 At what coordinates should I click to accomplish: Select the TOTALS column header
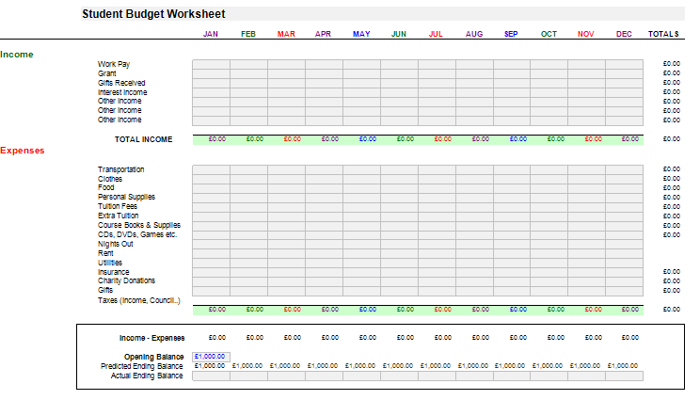pyautogui.click(x=663, y=34)
